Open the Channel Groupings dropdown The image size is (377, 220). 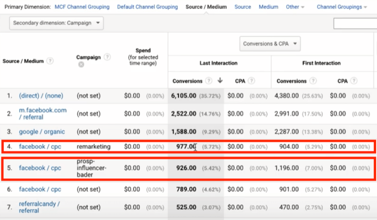[342, 7]
